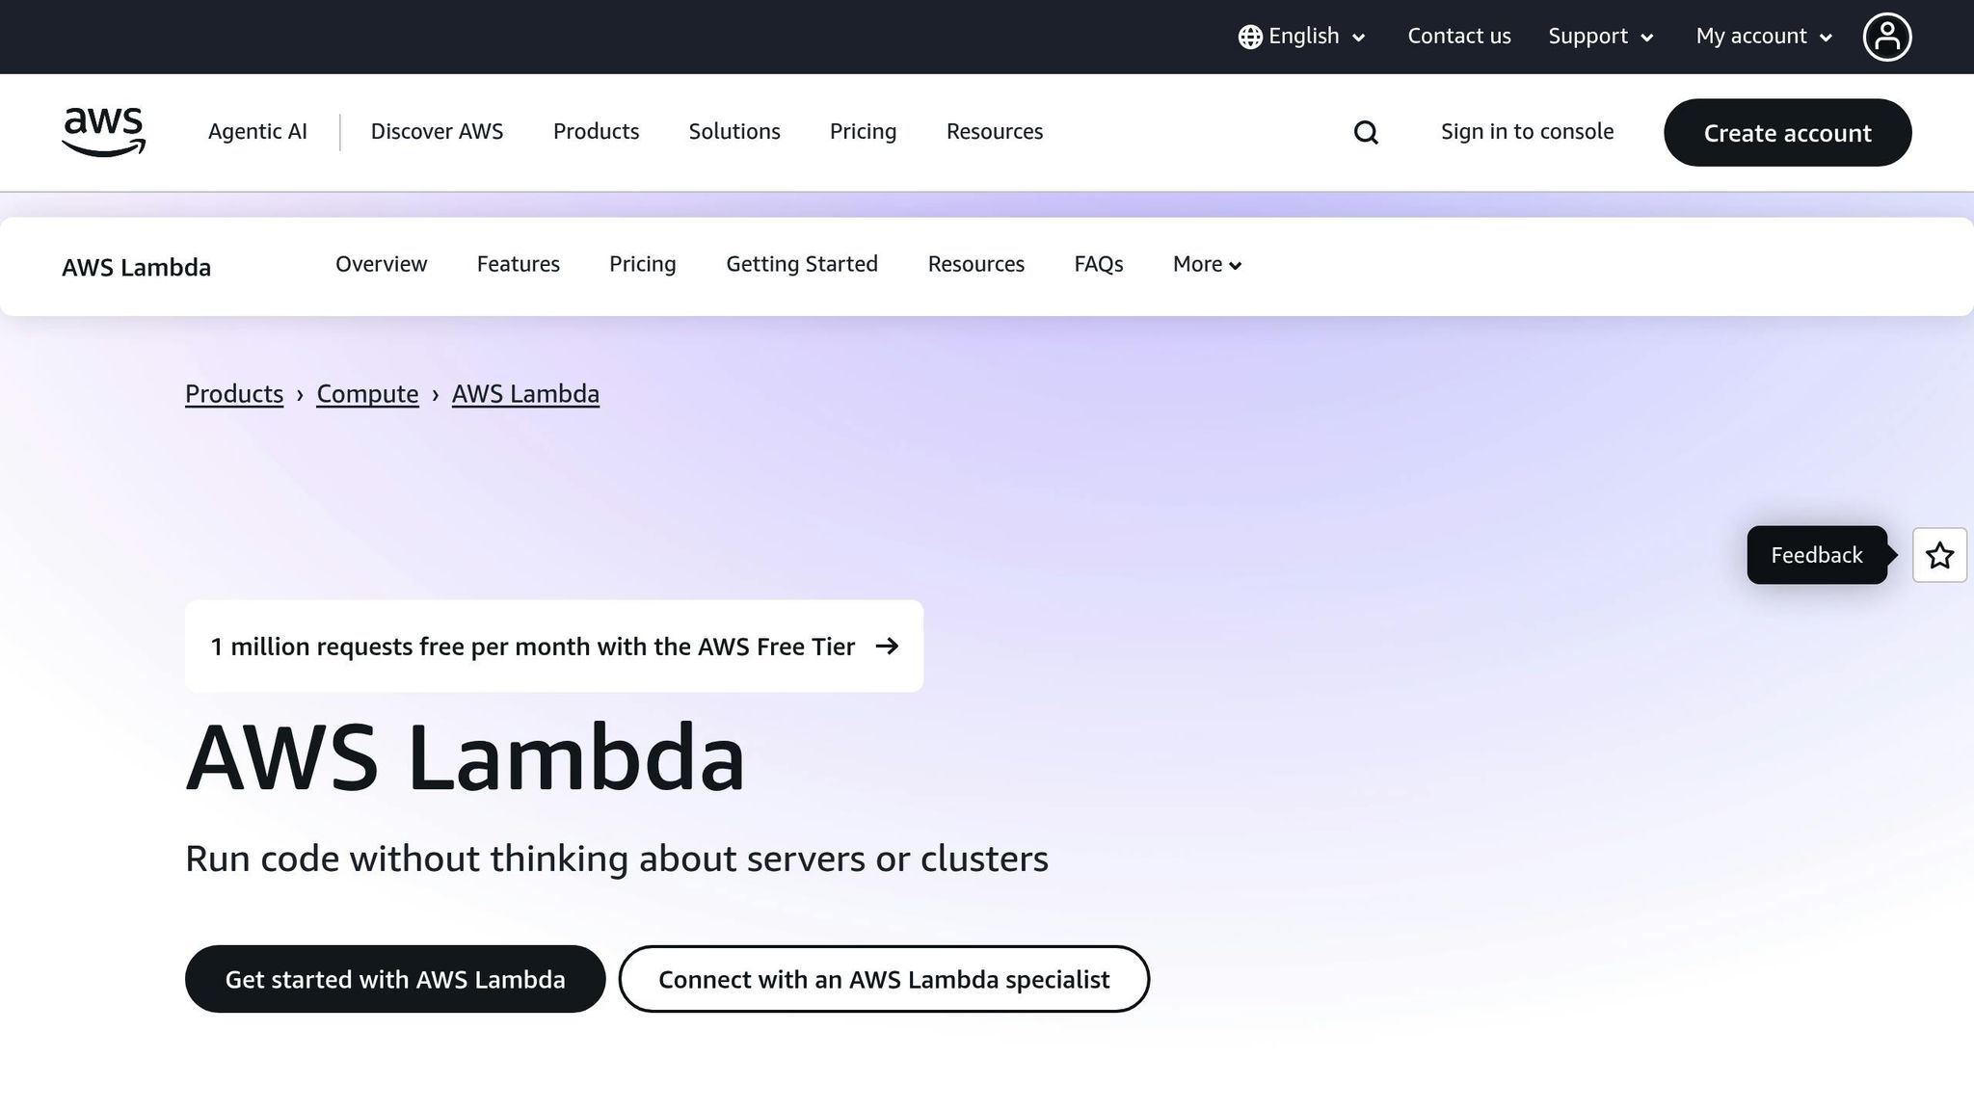Click the AWS Lambda sub-navigation title
The image size is (1974, 1110).
coord(136,268)
